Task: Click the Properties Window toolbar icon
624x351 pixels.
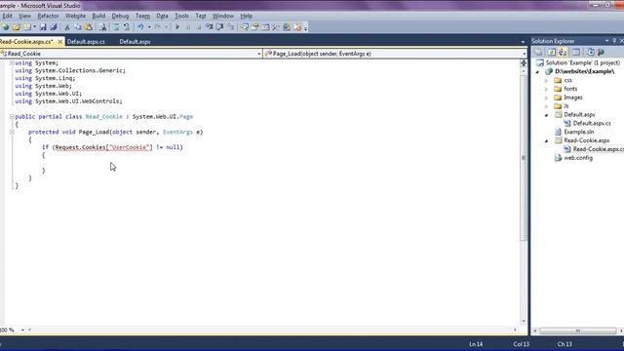Action: point(254,27)
